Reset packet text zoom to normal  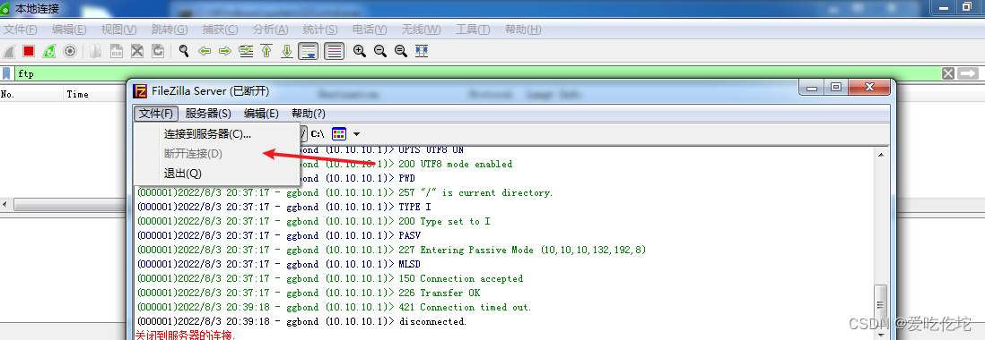401,51
